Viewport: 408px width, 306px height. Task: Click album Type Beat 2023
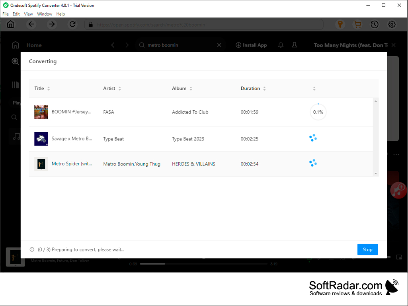point(188,139)
